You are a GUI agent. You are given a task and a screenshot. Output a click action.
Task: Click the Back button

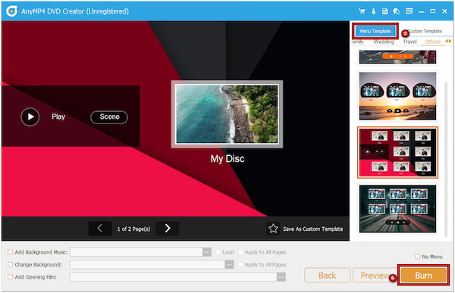point(328,276)
